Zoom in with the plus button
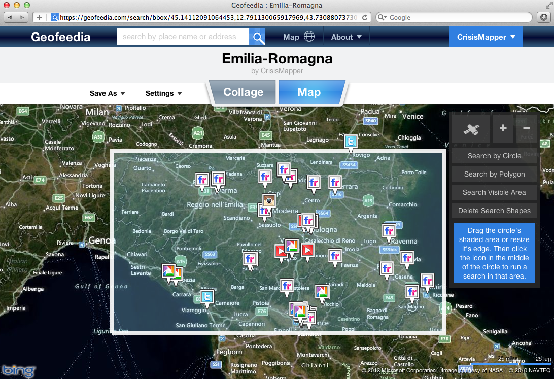554x379 pixels. click(503, 129)
